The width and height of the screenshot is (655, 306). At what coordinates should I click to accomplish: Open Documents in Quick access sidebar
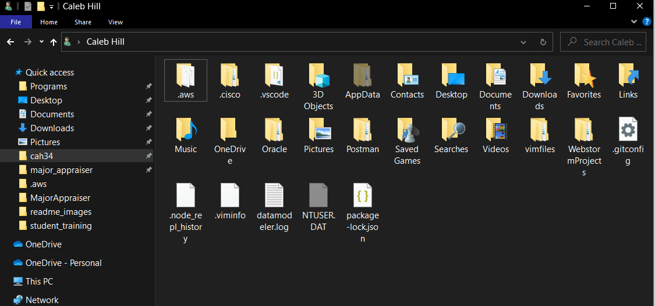(x=52, y=114)
